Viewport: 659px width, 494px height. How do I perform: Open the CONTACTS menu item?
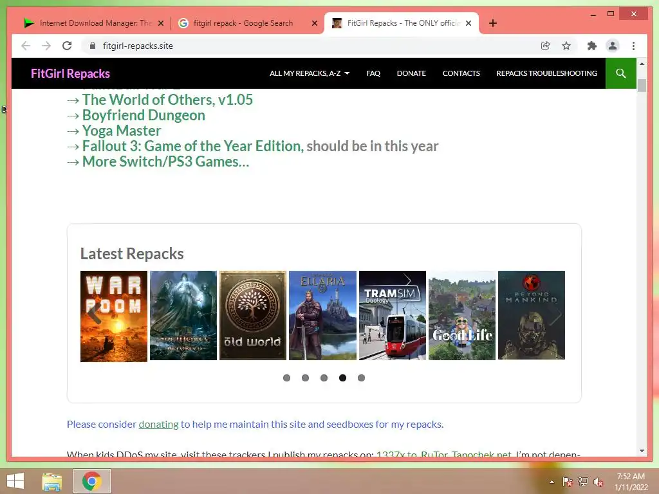461,73
